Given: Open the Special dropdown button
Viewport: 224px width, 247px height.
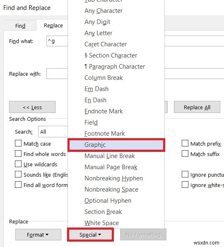Looking at the screenshot, I should tap(90, 235).
